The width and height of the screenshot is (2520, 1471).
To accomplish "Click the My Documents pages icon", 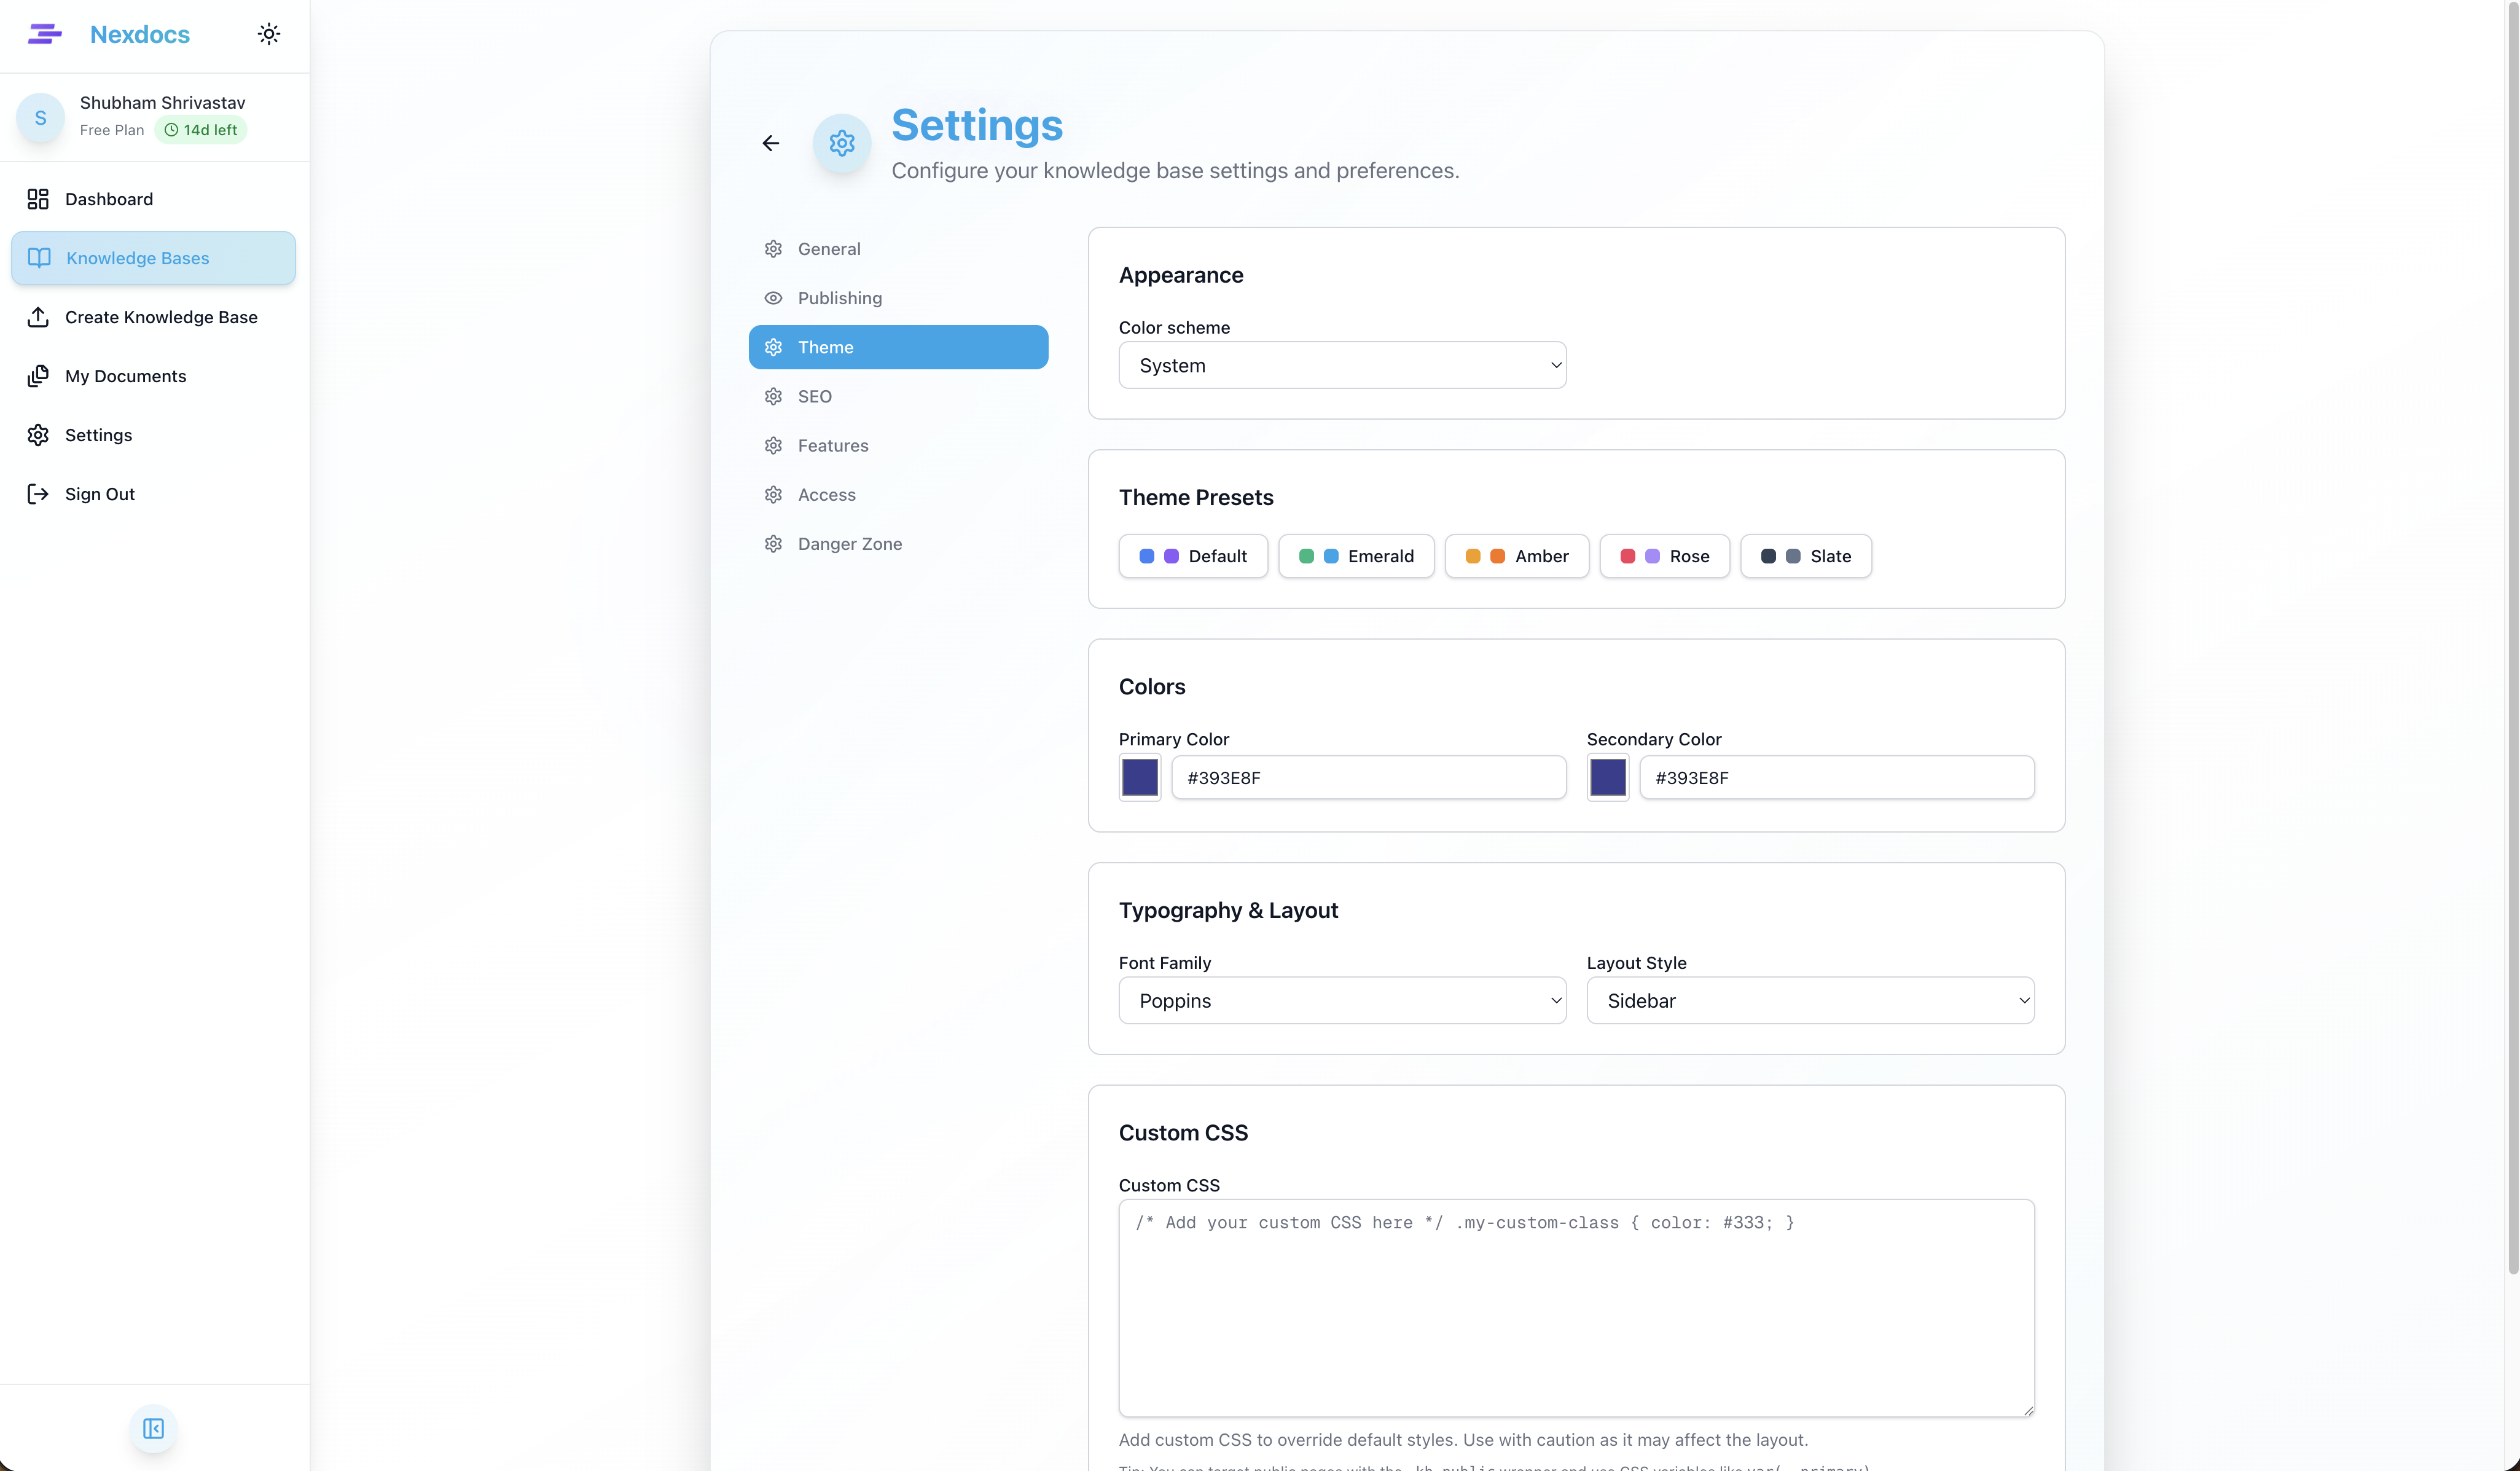I will point(38,376).
